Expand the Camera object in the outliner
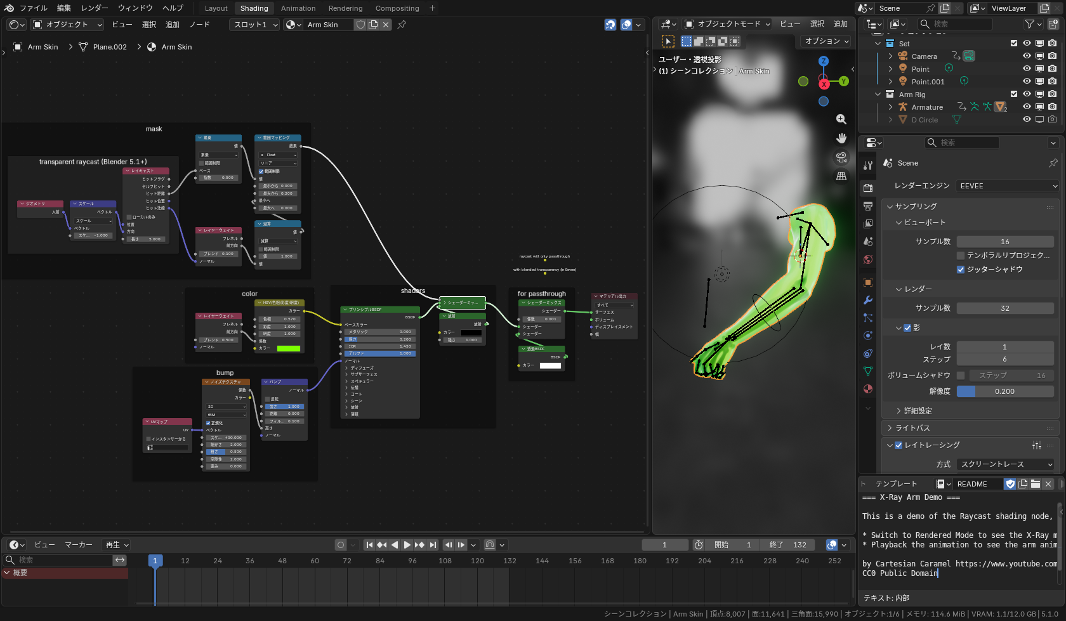The image size is (1066, 621). pos(890,56)
